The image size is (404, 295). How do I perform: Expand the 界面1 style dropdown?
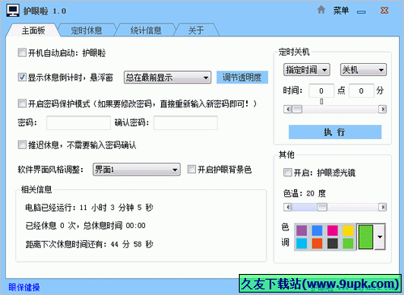tap(137, 170)
